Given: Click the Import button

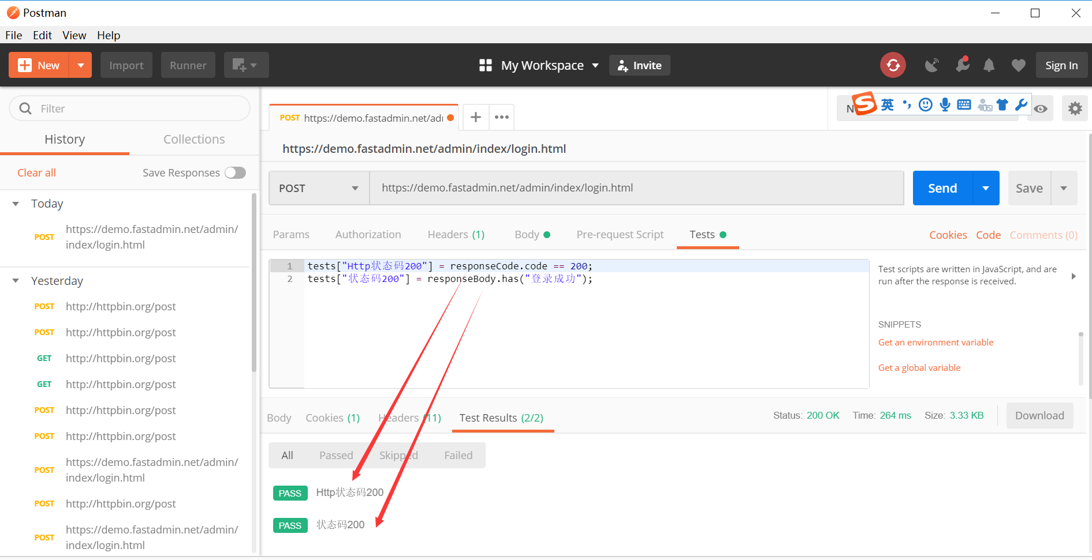Looking at the screenshot, I should pos(126,65).
